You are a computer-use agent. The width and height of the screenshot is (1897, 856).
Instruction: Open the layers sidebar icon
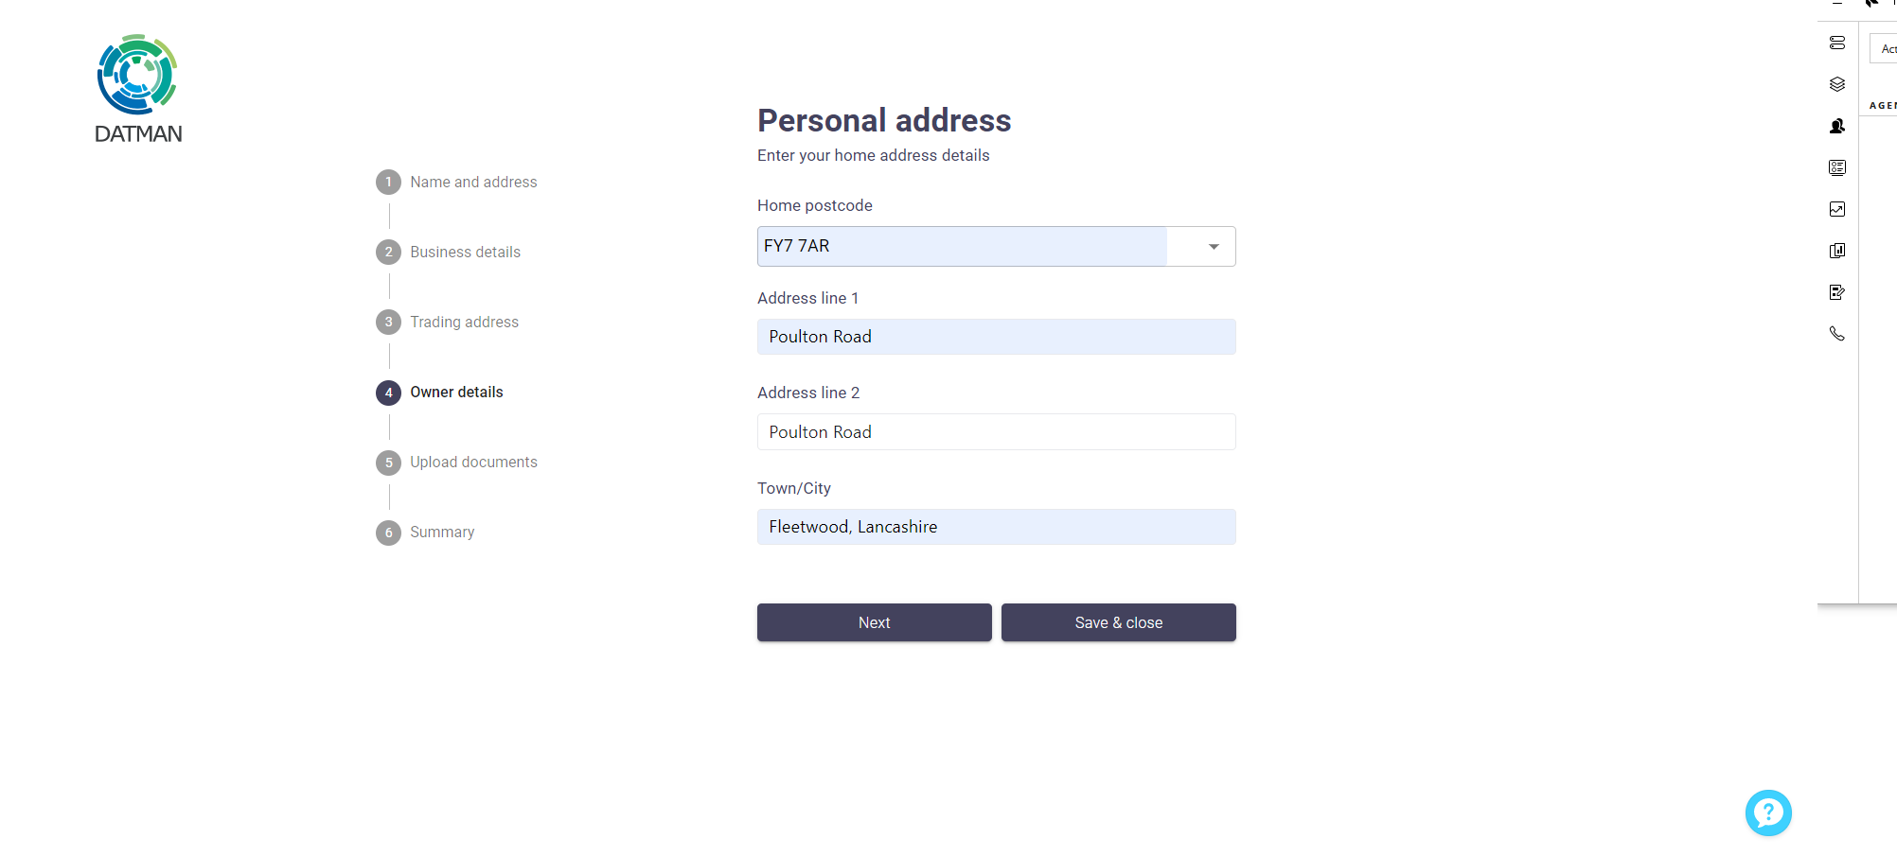(x=1837, y=84)
